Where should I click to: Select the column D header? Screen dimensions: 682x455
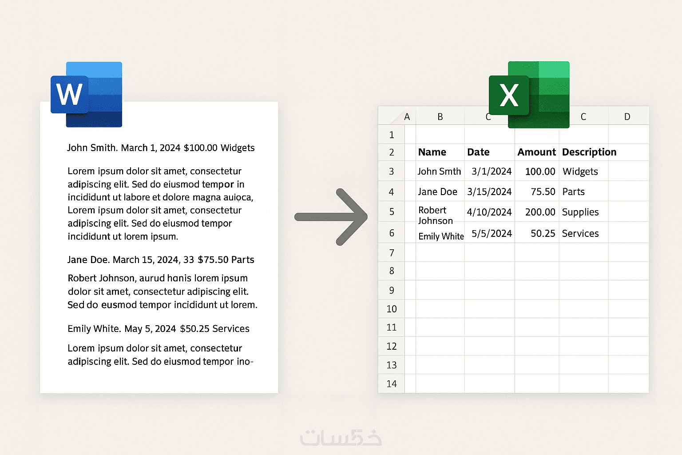[x=627, y=116]
